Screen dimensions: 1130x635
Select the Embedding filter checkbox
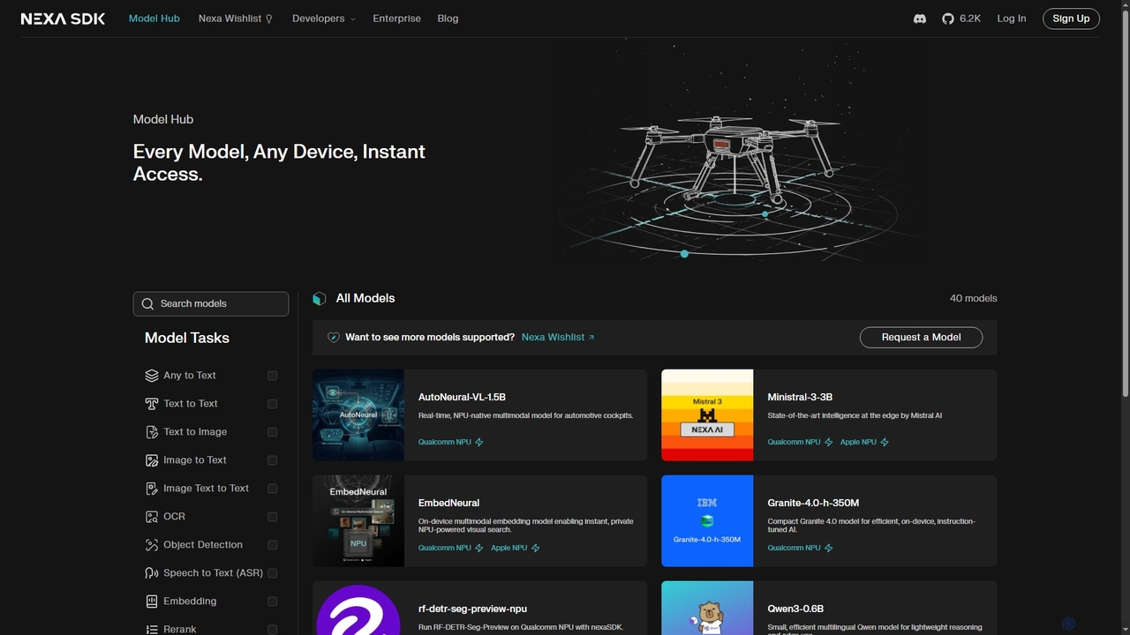pos(273,601)
